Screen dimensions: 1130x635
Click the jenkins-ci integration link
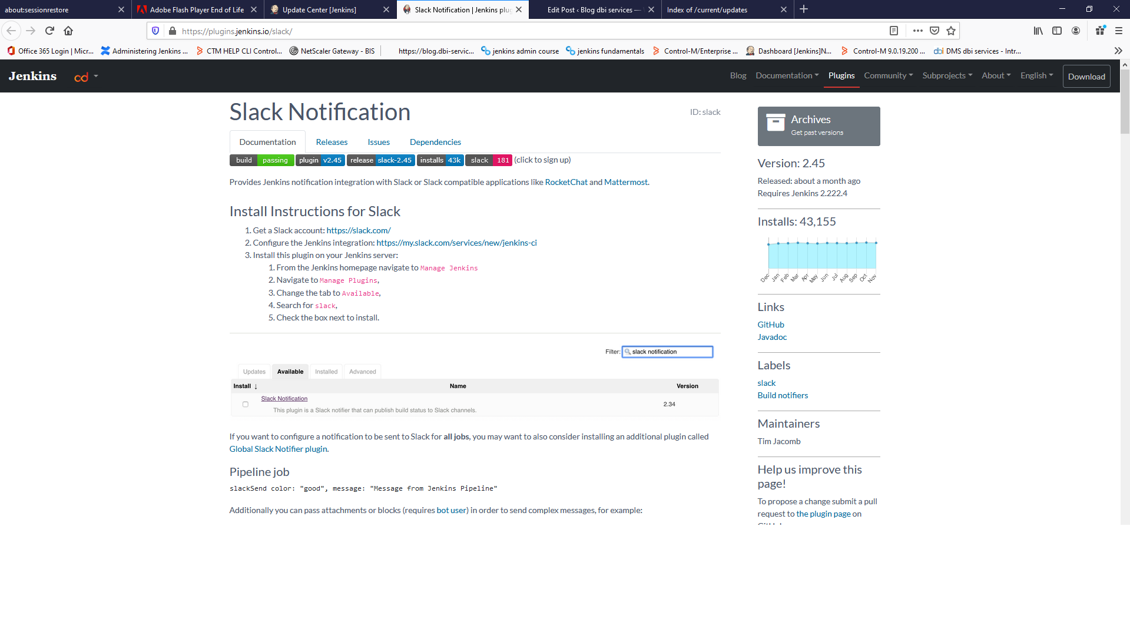[x=456, y=243]
